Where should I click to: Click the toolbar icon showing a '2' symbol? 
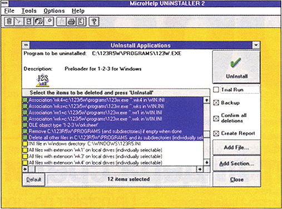click(x=38, y=22)
